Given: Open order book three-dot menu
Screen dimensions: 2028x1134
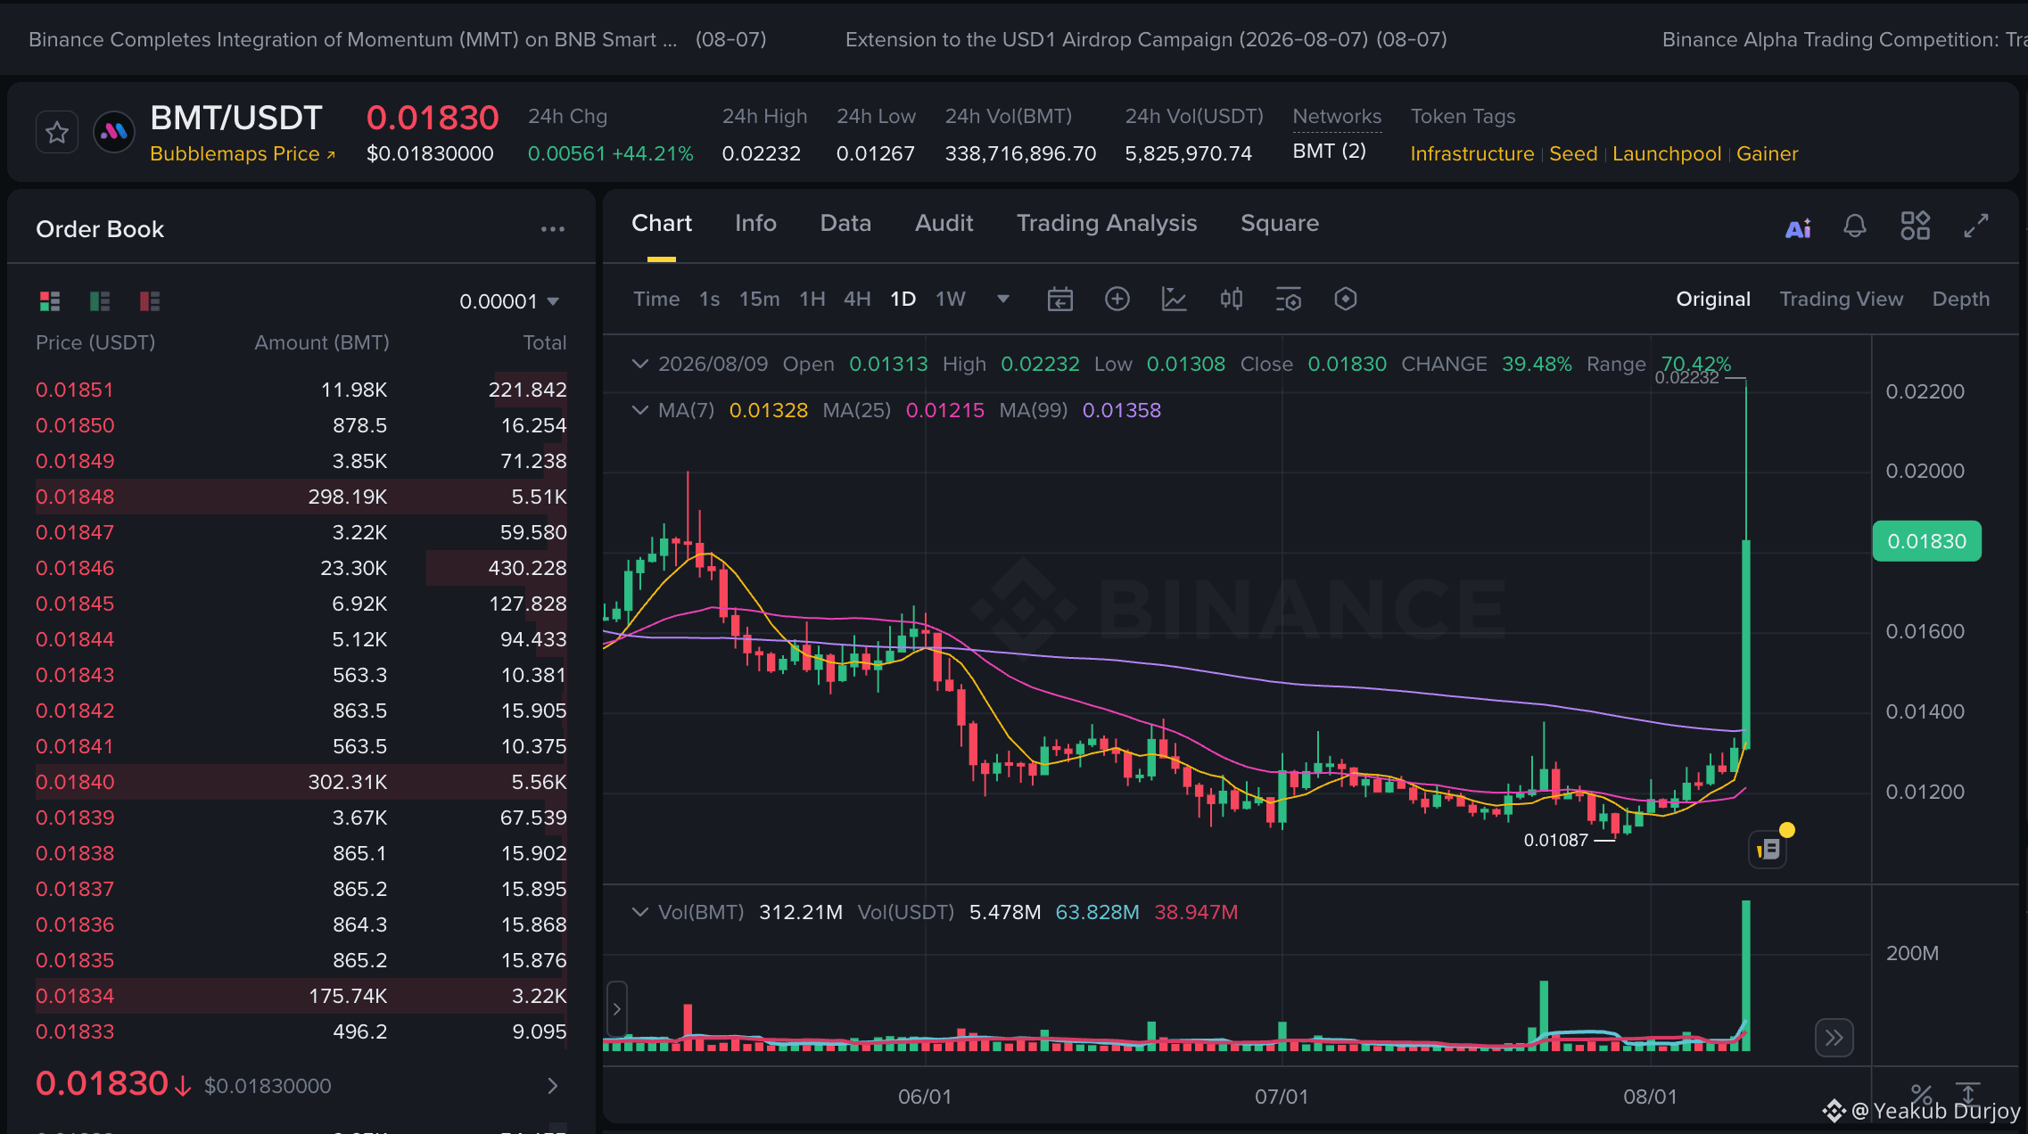Looking at the screenshot, I should (x=553, y=229).
